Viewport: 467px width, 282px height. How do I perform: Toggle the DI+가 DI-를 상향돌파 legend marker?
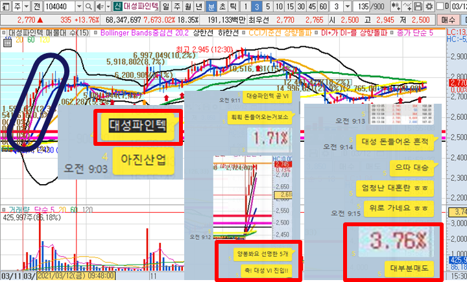pos(317,32)
